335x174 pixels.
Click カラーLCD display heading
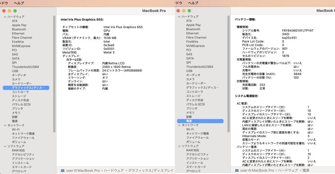[x=74, y=60]
